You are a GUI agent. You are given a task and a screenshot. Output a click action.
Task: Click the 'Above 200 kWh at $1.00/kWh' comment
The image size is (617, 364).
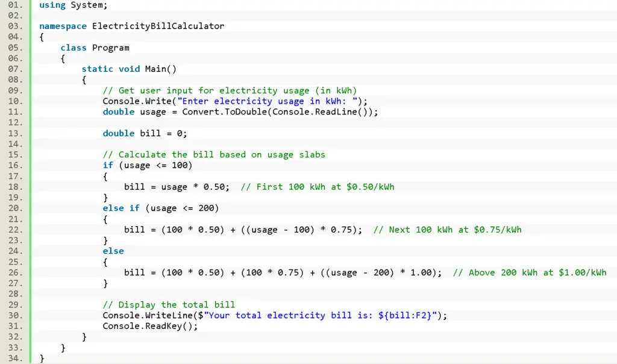(x=530, y=272)
